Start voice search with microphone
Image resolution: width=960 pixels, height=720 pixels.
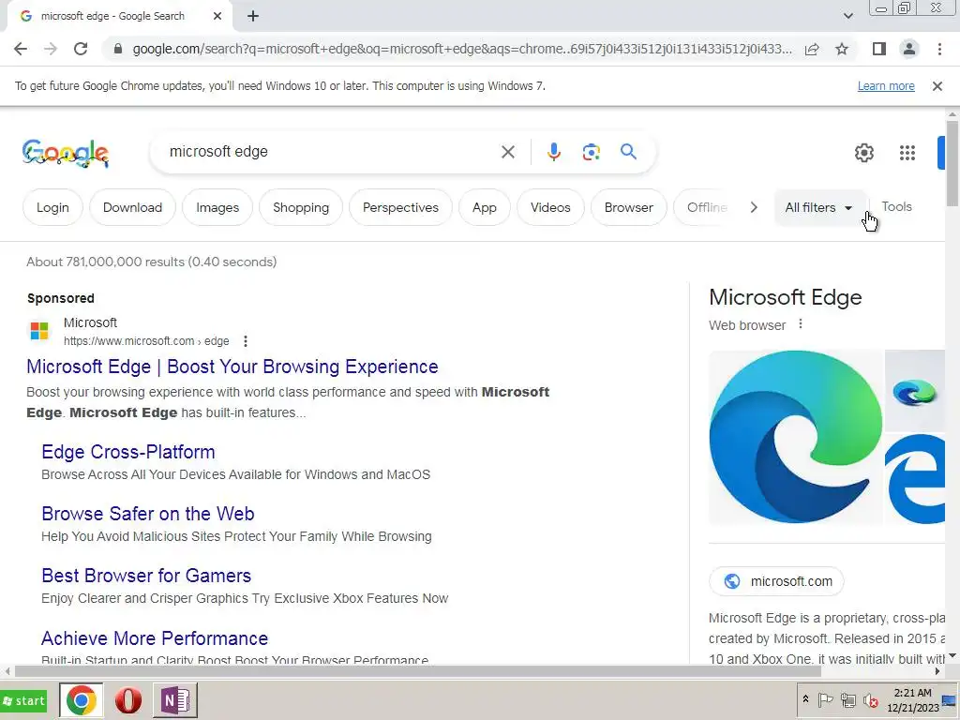pos(553,152)
